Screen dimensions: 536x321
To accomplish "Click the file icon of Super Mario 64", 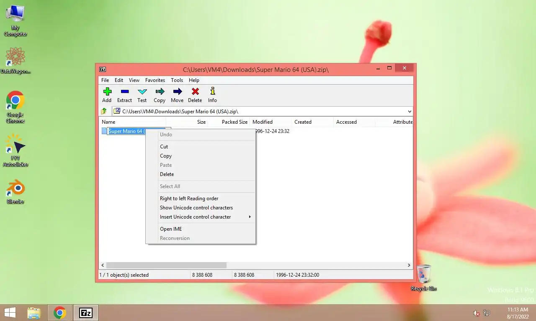I will pyautogui.click(x=104, y=131).
